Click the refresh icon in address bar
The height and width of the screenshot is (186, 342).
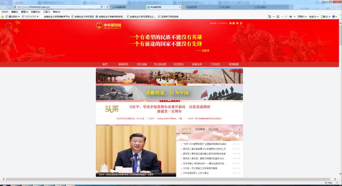click(x=107, y=7)
